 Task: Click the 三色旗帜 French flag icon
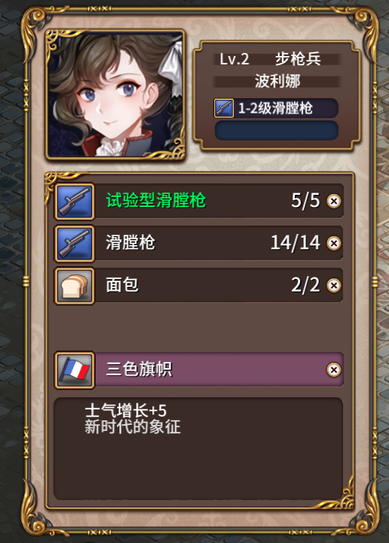[75, 370]
